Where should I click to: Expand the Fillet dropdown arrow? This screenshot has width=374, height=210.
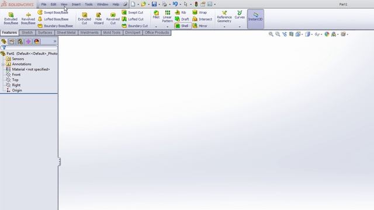[156, 27]
